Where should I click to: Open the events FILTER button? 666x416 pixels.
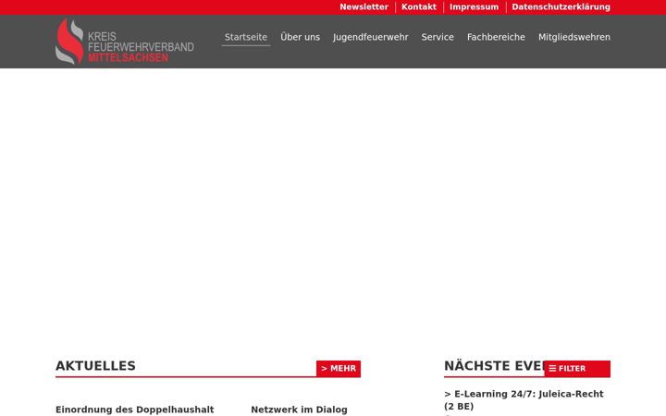coord(577,369)
